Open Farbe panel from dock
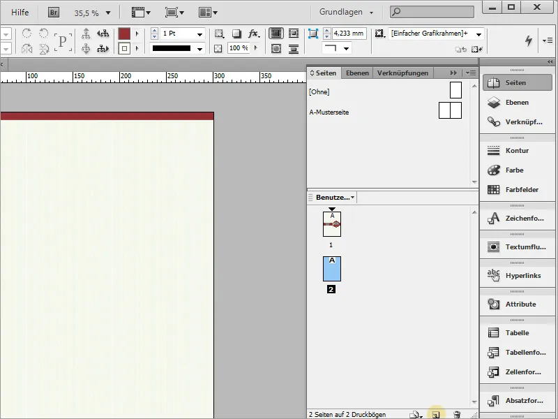558x419 pixels. 517,170
